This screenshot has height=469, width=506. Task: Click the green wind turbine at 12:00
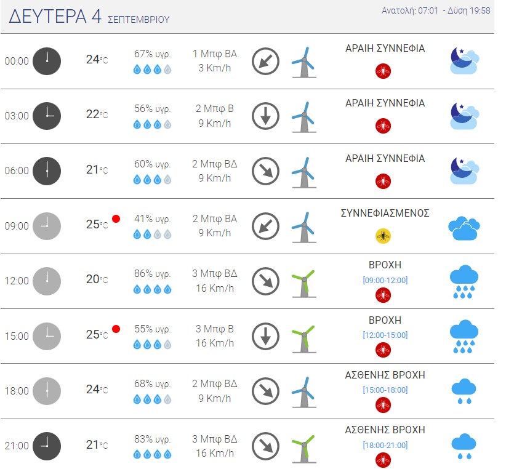[x=304, y=284]
